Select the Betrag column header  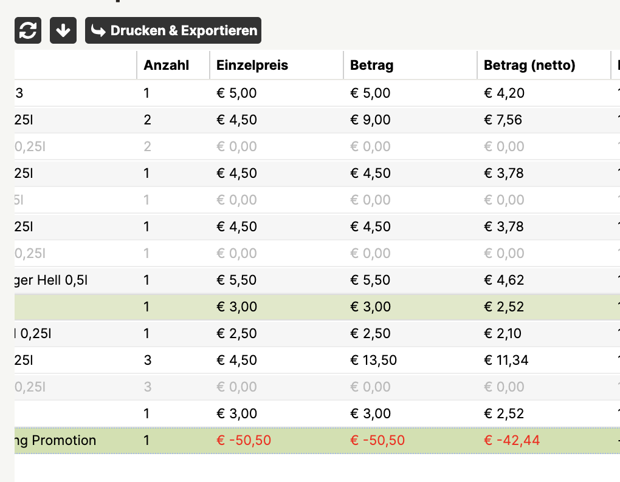[x=371, y=65]
